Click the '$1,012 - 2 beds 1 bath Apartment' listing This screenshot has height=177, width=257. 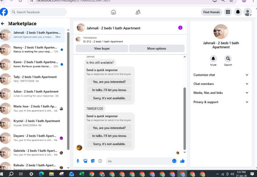point(103,42)
